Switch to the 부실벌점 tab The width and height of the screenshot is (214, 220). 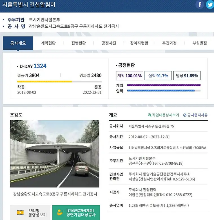tap(199, 43)
